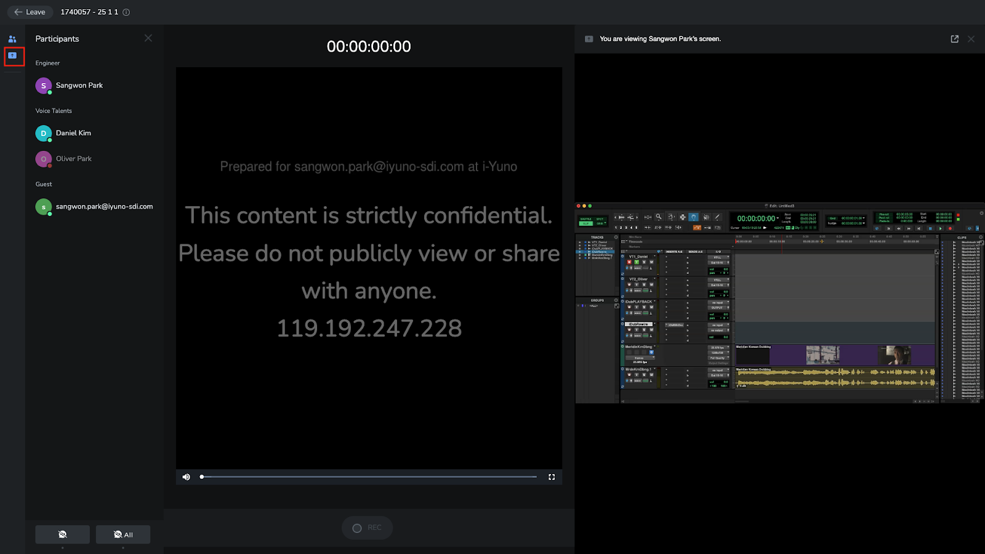Solo the VT1_Daniel track
985x554 pixels.
click(644, 262)
